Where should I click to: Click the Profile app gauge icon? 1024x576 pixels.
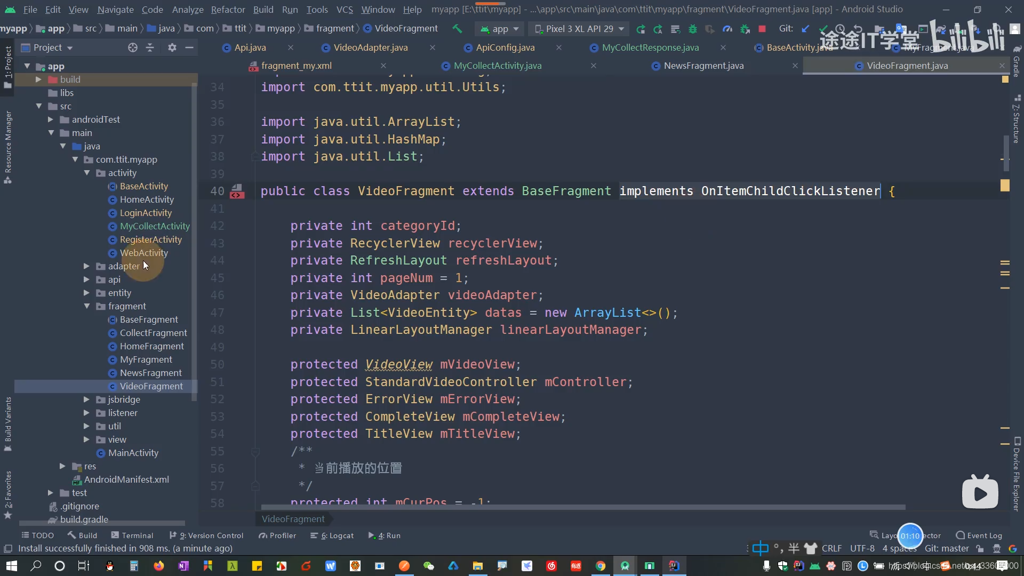pyautogui.click(x=727, y=29)
